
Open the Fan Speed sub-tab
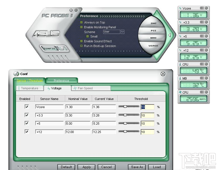click(91, 88)
